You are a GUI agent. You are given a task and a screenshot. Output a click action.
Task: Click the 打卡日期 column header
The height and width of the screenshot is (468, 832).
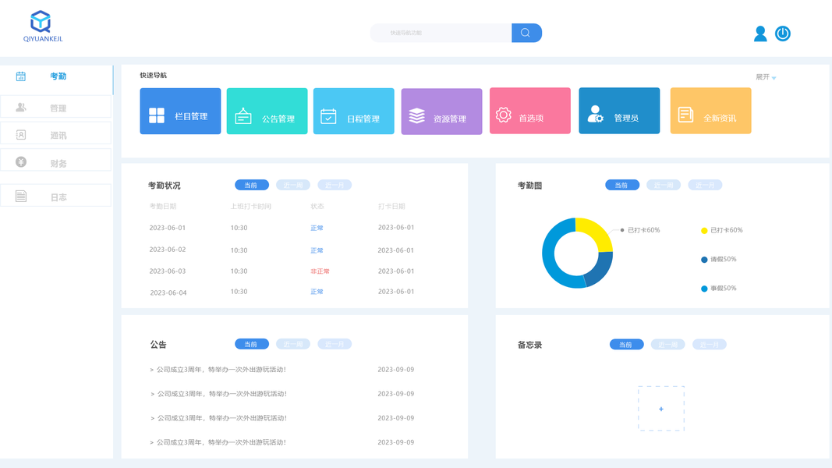tap(391, 207)
